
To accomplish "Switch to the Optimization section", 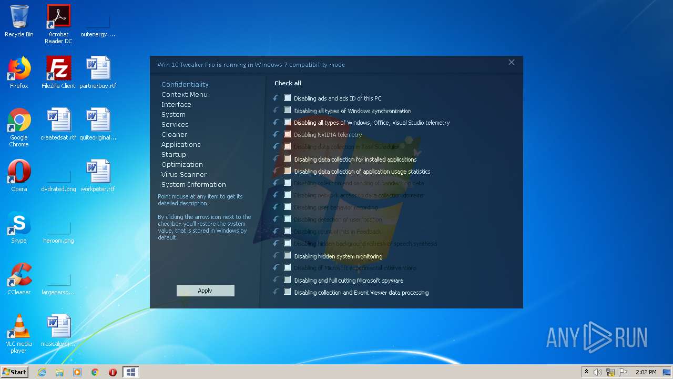I will click(x=182, y=164).
